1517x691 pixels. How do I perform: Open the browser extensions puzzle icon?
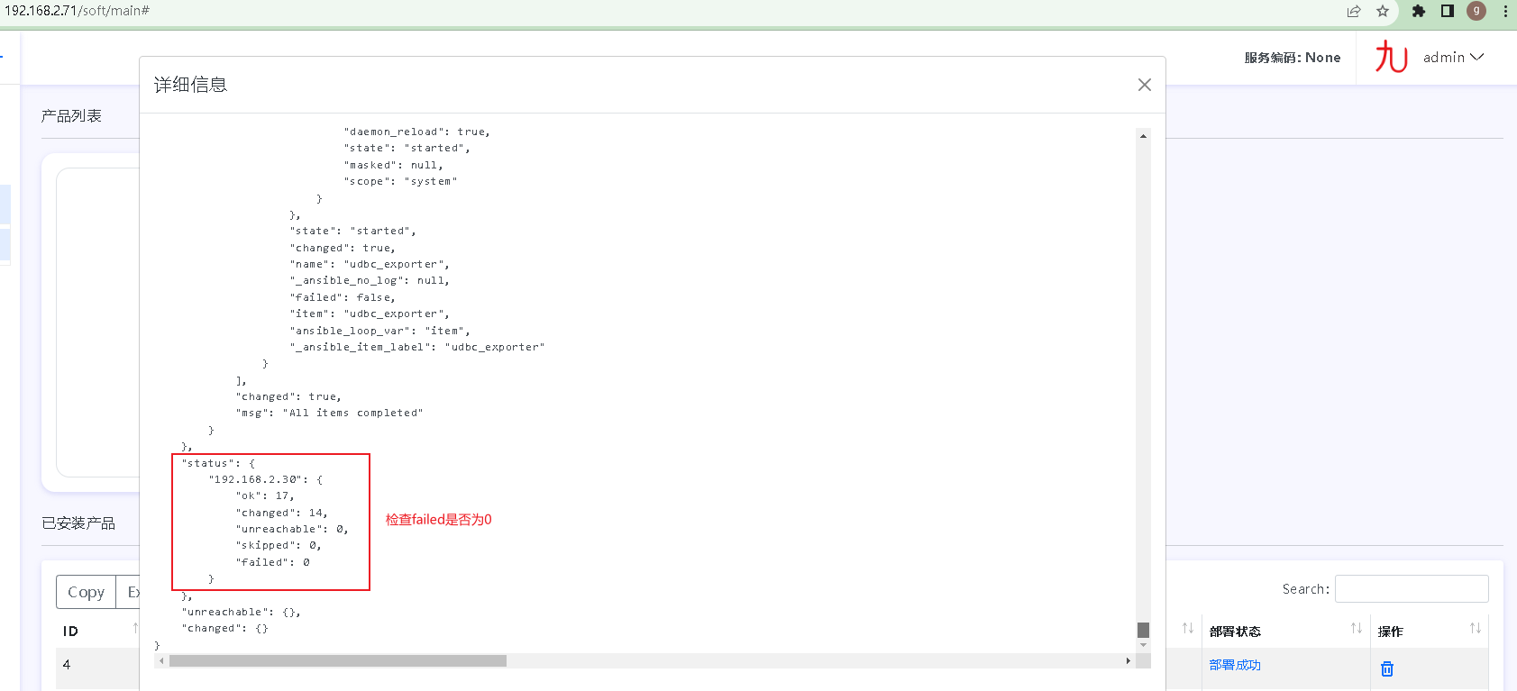pyautogui.click(x=1418, y=11)
